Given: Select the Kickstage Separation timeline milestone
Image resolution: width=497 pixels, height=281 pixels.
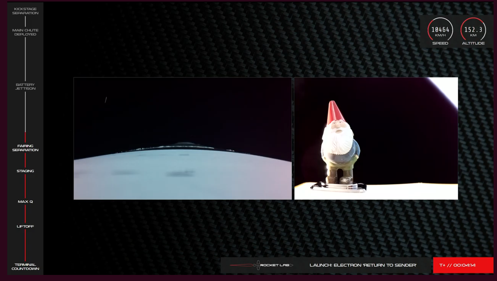Looking at the screenshot, I should click(25, 11).
